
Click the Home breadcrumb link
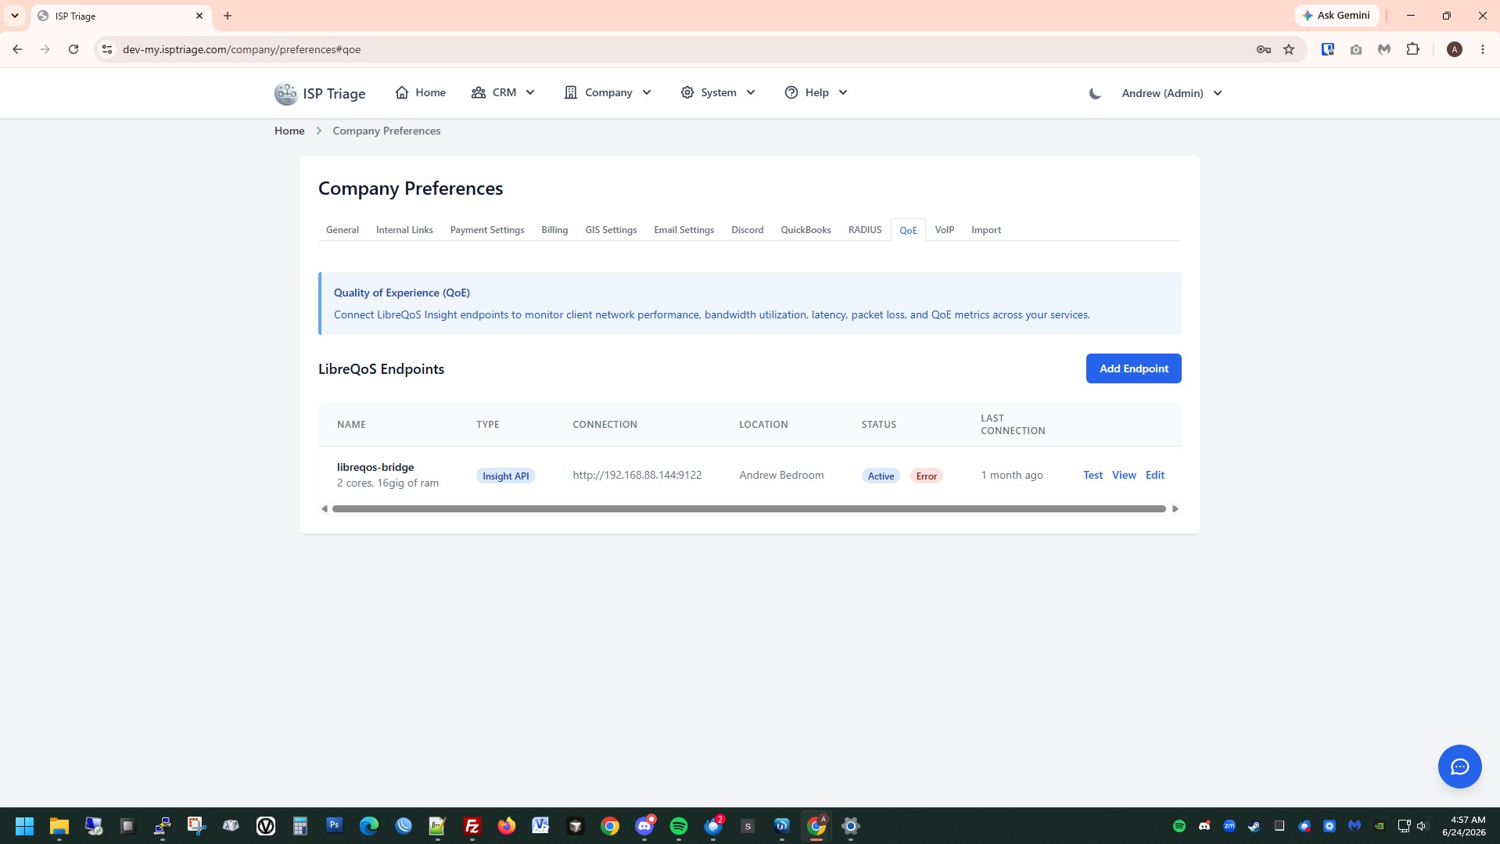(289, 131)
